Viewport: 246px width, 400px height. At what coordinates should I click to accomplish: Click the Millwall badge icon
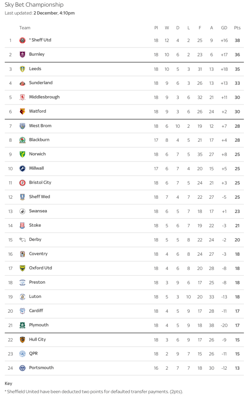coord(22,169)
